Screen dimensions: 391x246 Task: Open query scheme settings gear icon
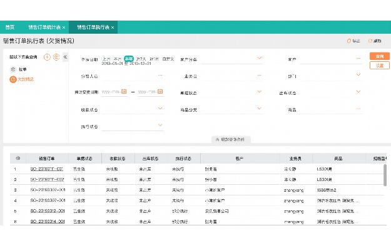click(56, 57)
